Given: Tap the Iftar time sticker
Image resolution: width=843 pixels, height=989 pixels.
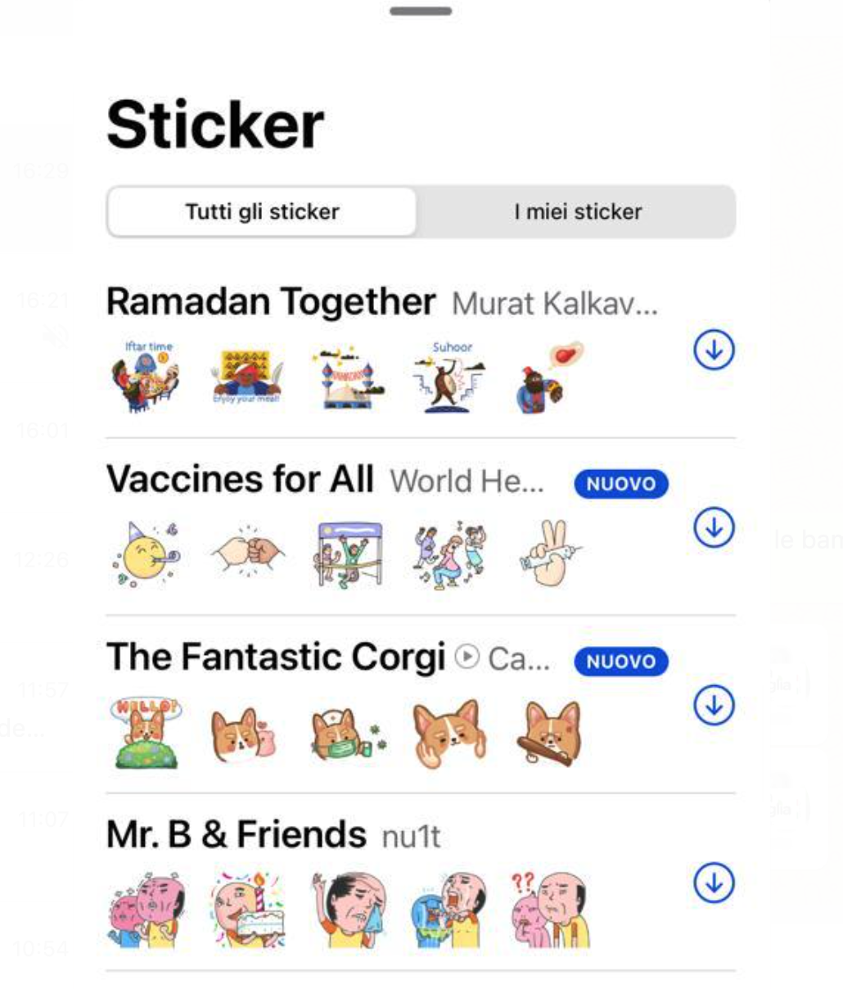Looking at the screenshot, I should pyautogui.click(x=146, y=377).
